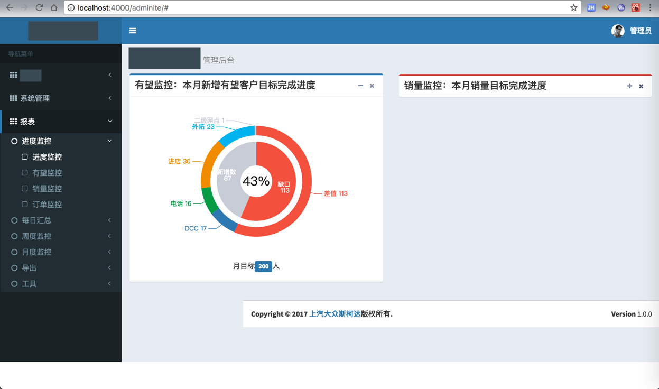Open 工具 menu group
659x389 pixels.
pos(61,284)
